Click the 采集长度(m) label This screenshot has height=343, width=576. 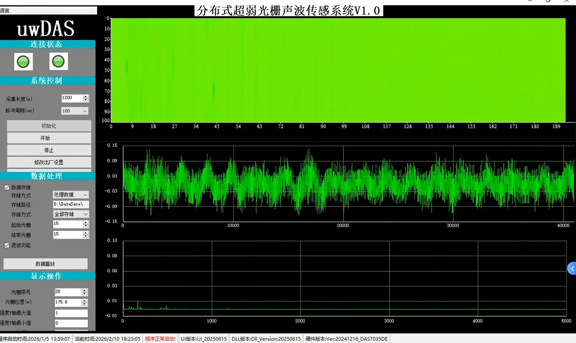point(19,99)
